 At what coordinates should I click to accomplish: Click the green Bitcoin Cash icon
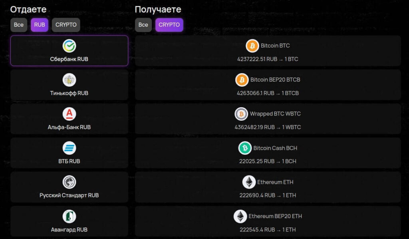[245, 148]
